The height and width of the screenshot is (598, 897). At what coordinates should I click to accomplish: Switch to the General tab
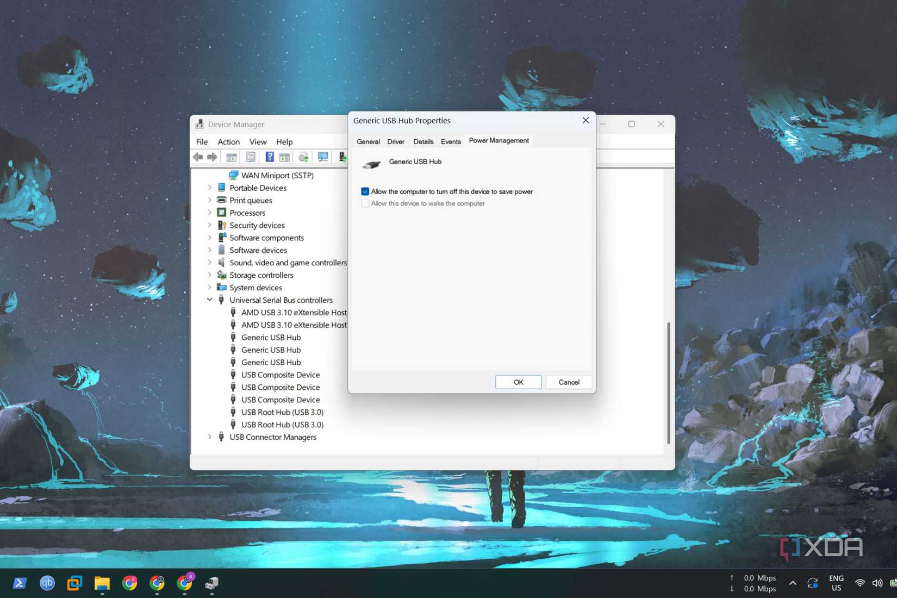[368, 141]
